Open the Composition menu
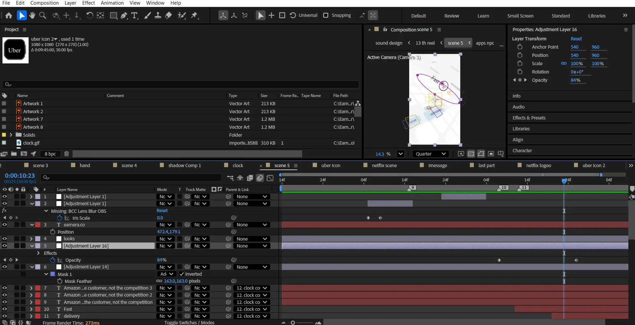The image size is (635, 325). 44,3
